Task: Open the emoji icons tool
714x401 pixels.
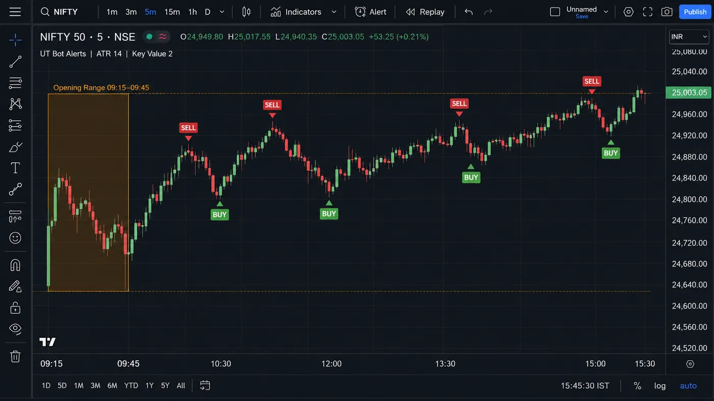Action: (x=15, y=238)
